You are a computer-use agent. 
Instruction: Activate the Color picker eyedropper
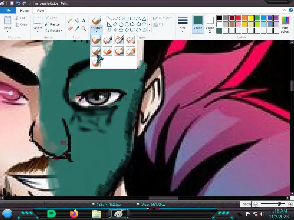coord(77,28)
